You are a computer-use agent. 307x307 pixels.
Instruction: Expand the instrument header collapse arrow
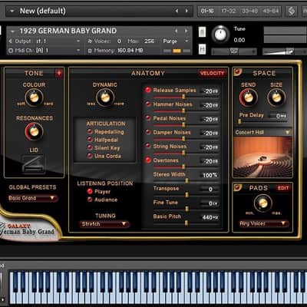pos(12,31)
